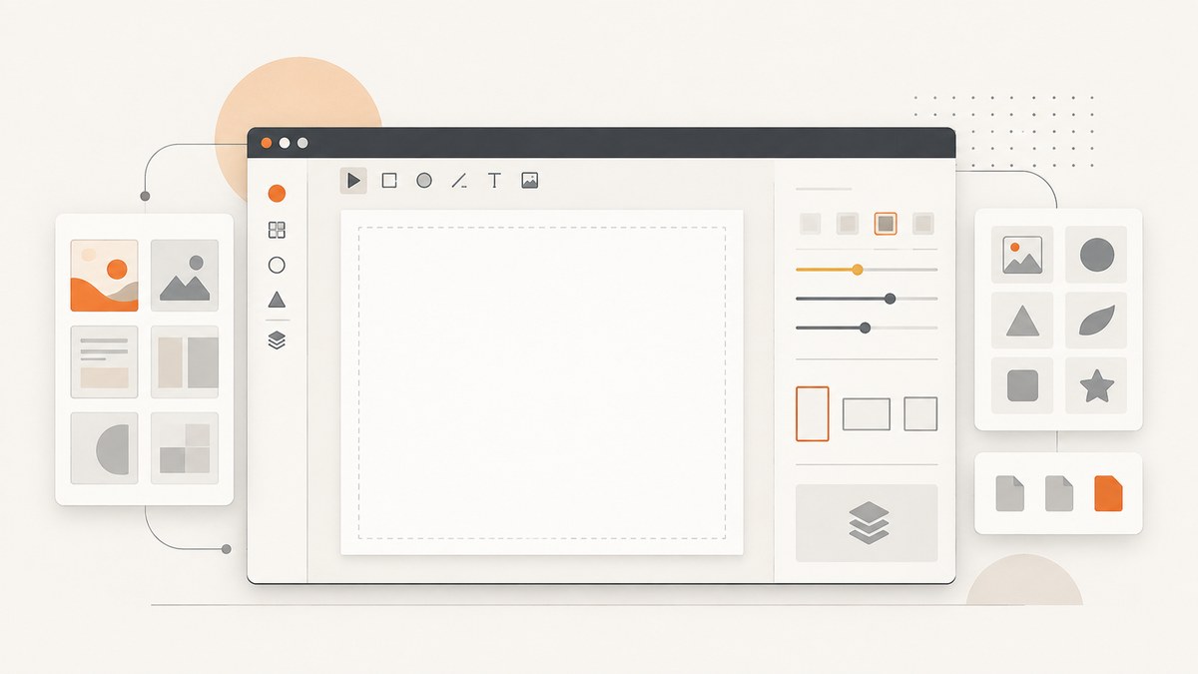
Task: Choose the landscape rectangle frame option
Action: click(x=867, y=414)
